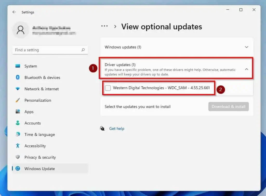The image size is (266, 196).
Task: Open Network & internet settings
Action: click(50, 89)
